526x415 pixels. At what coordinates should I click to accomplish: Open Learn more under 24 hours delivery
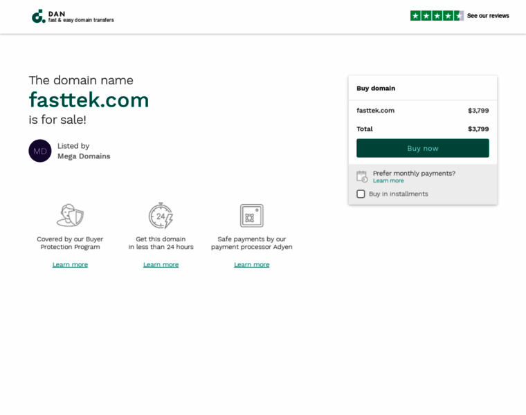[161, 264]
